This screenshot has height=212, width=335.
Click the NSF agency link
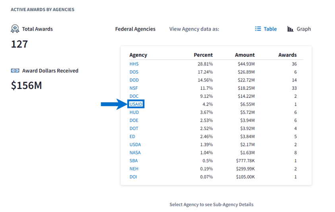tap(134, 88)
